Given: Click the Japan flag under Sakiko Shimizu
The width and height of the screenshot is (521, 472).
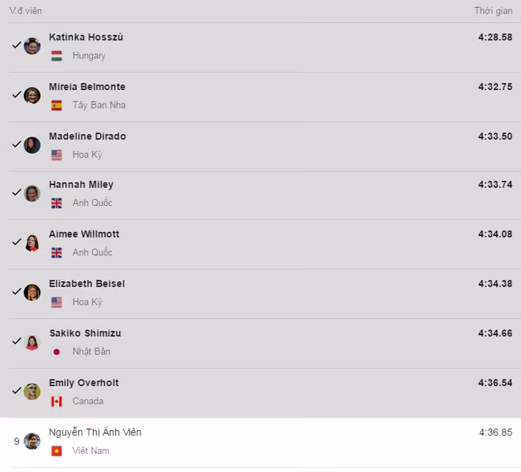Looking at the screenshot, I should tap(57, 352).
